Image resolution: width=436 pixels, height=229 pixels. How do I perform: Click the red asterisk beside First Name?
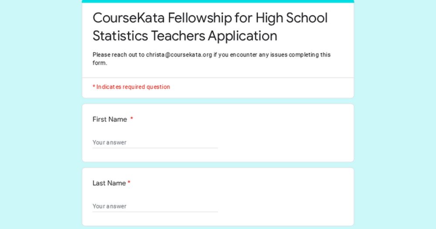coord(132,119)
